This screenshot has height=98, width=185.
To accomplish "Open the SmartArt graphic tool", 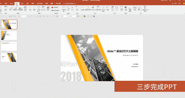I will pos(43,8).
